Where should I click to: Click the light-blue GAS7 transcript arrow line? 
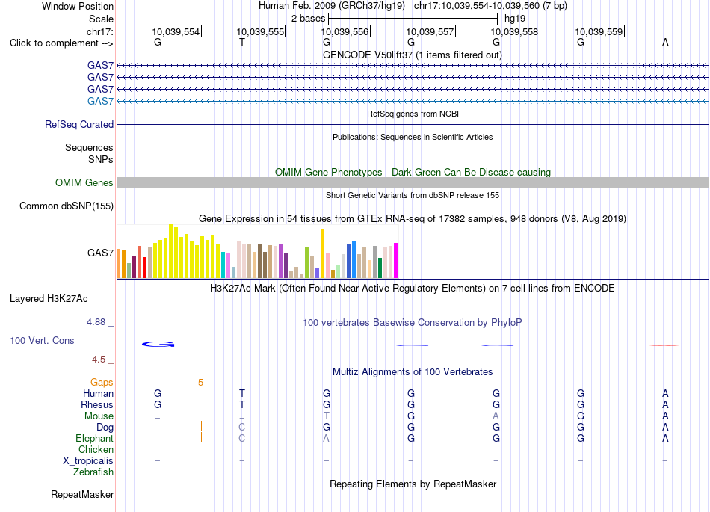[x=413, y=101]
